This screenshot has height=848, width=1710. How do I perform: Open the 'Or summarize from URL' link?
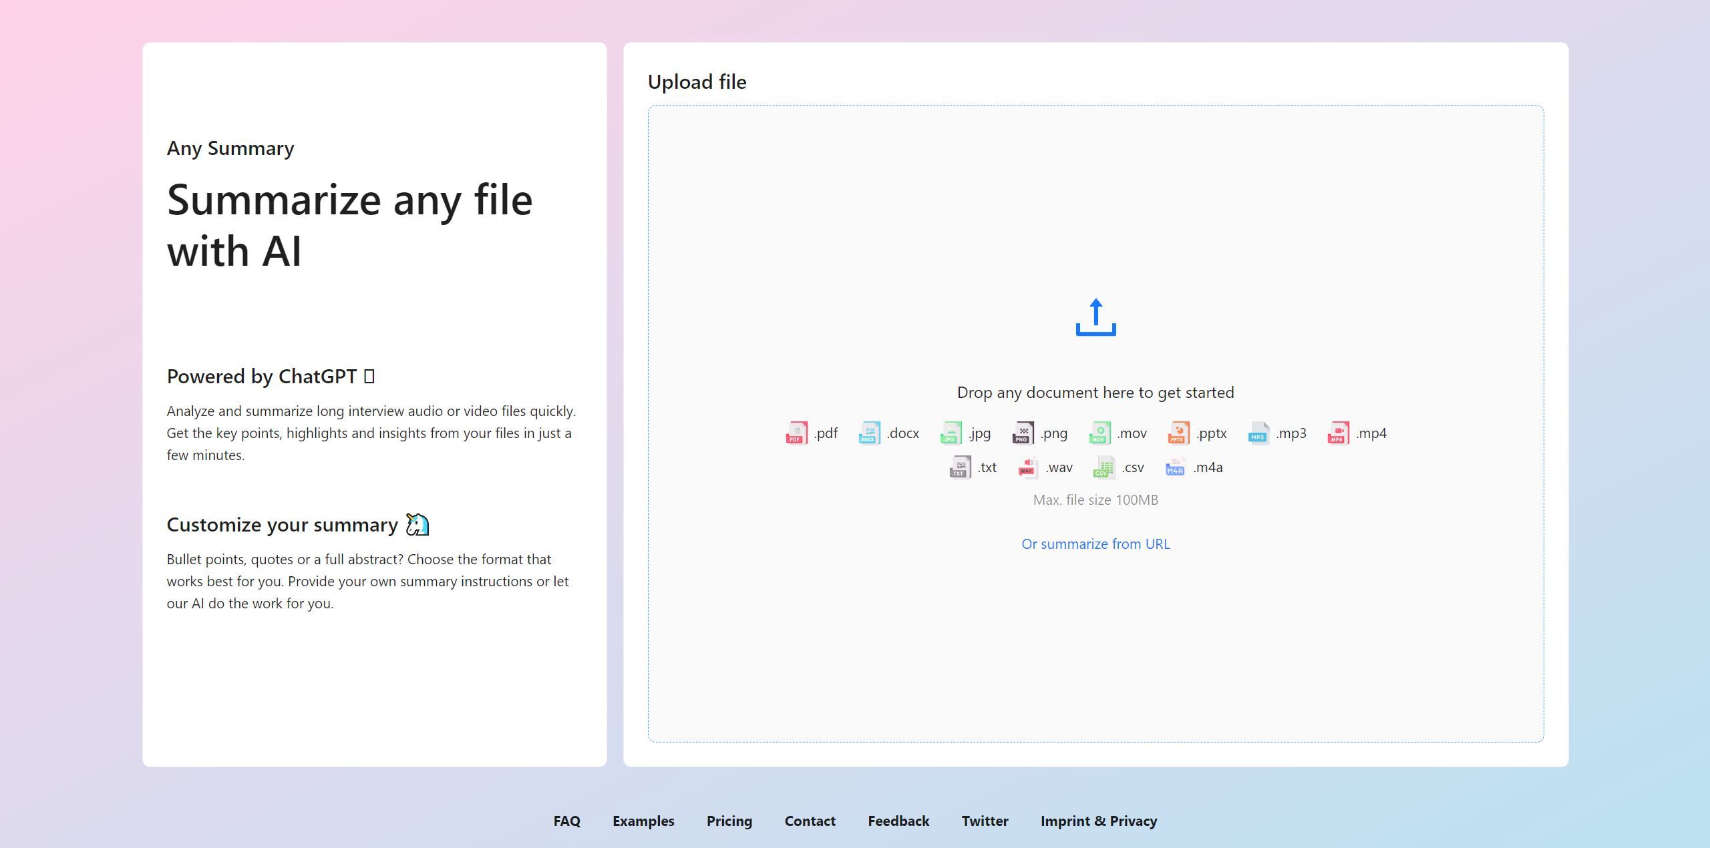[x=1095, y=544]
